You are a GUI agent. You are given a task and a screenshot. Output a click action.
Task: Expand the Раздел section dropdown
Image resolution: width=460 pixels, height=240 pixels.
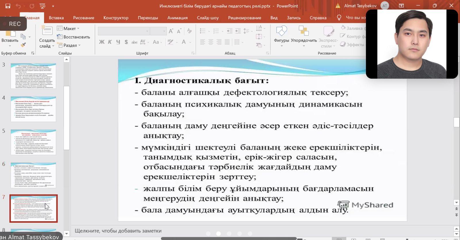tap(69, 45)
